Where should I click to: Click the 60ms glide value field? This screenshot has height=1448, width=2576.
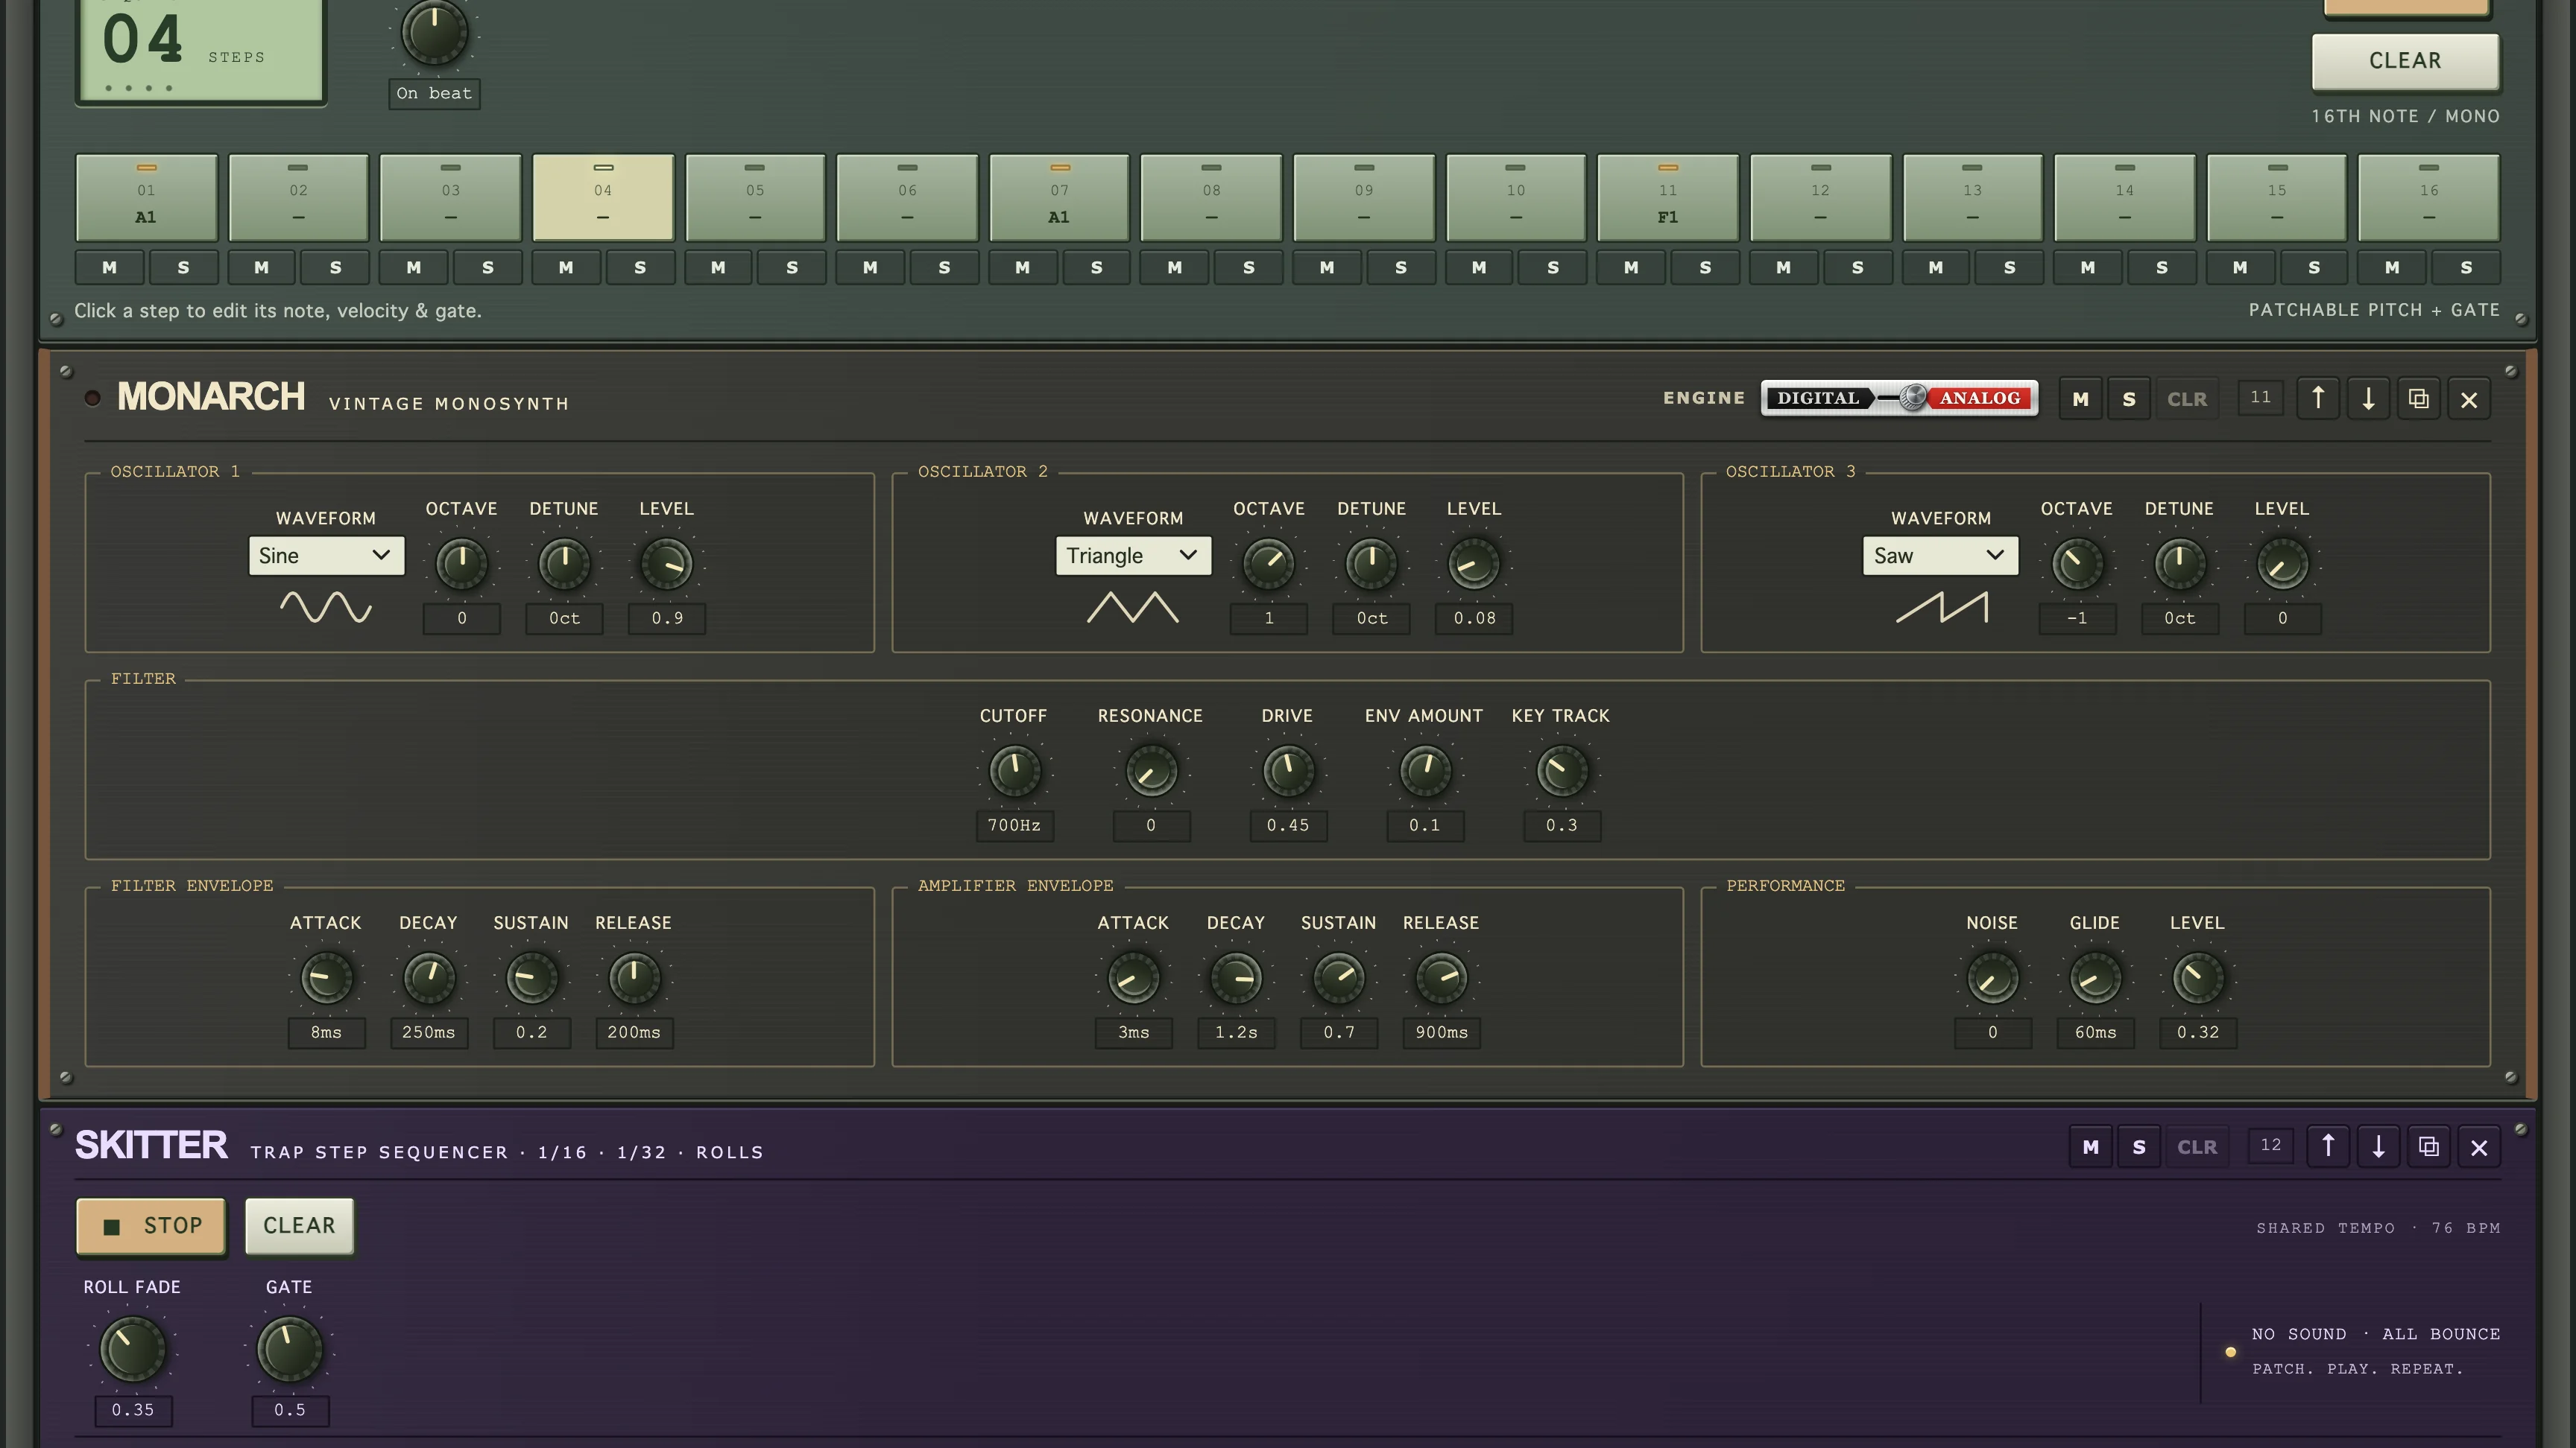point(2095,1032)
